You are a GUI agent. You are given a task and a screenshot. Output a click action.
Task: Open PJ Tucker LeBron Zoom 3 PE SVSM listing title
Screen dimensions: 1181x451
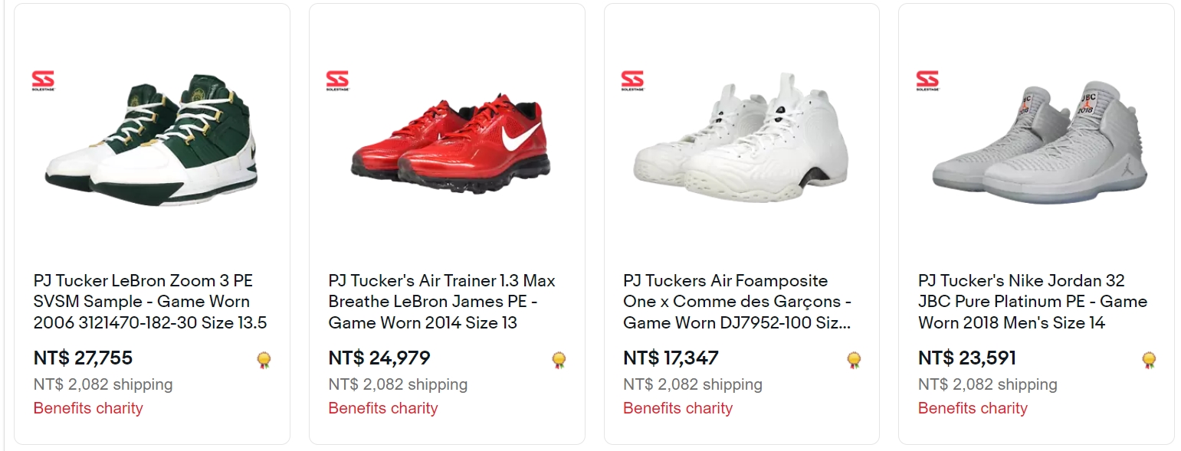click(x=150, y=302)
